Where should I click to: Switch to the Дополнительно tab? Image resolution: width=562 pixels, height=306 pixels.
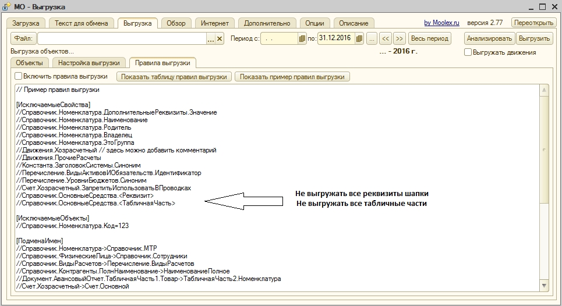[267, 23]
